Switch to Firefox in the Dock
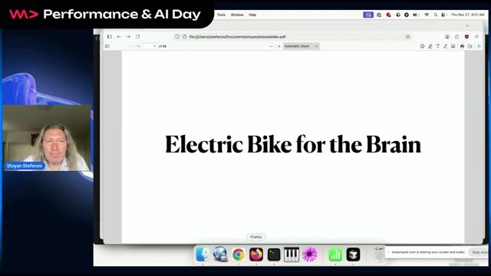Image resolution: width=491 pixels, height=276 pixels. click(256, 255)
